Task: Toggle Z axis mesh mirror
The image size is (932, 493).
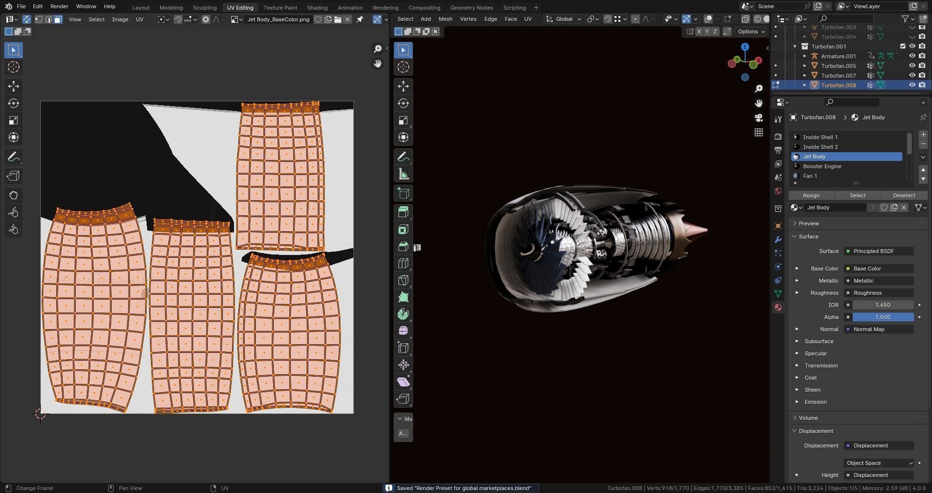Action: (715, 32)
